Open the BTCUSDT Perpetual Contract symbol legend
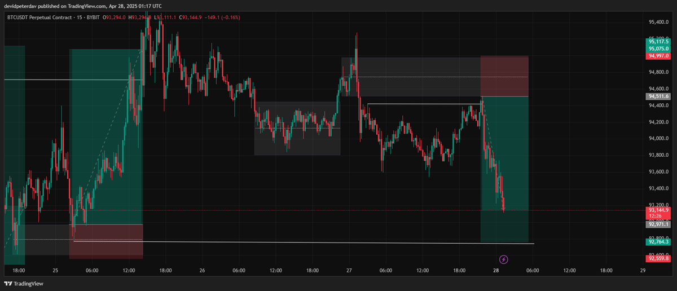The width and height of the screenshot is (677, 291). [x=41, y=17]
